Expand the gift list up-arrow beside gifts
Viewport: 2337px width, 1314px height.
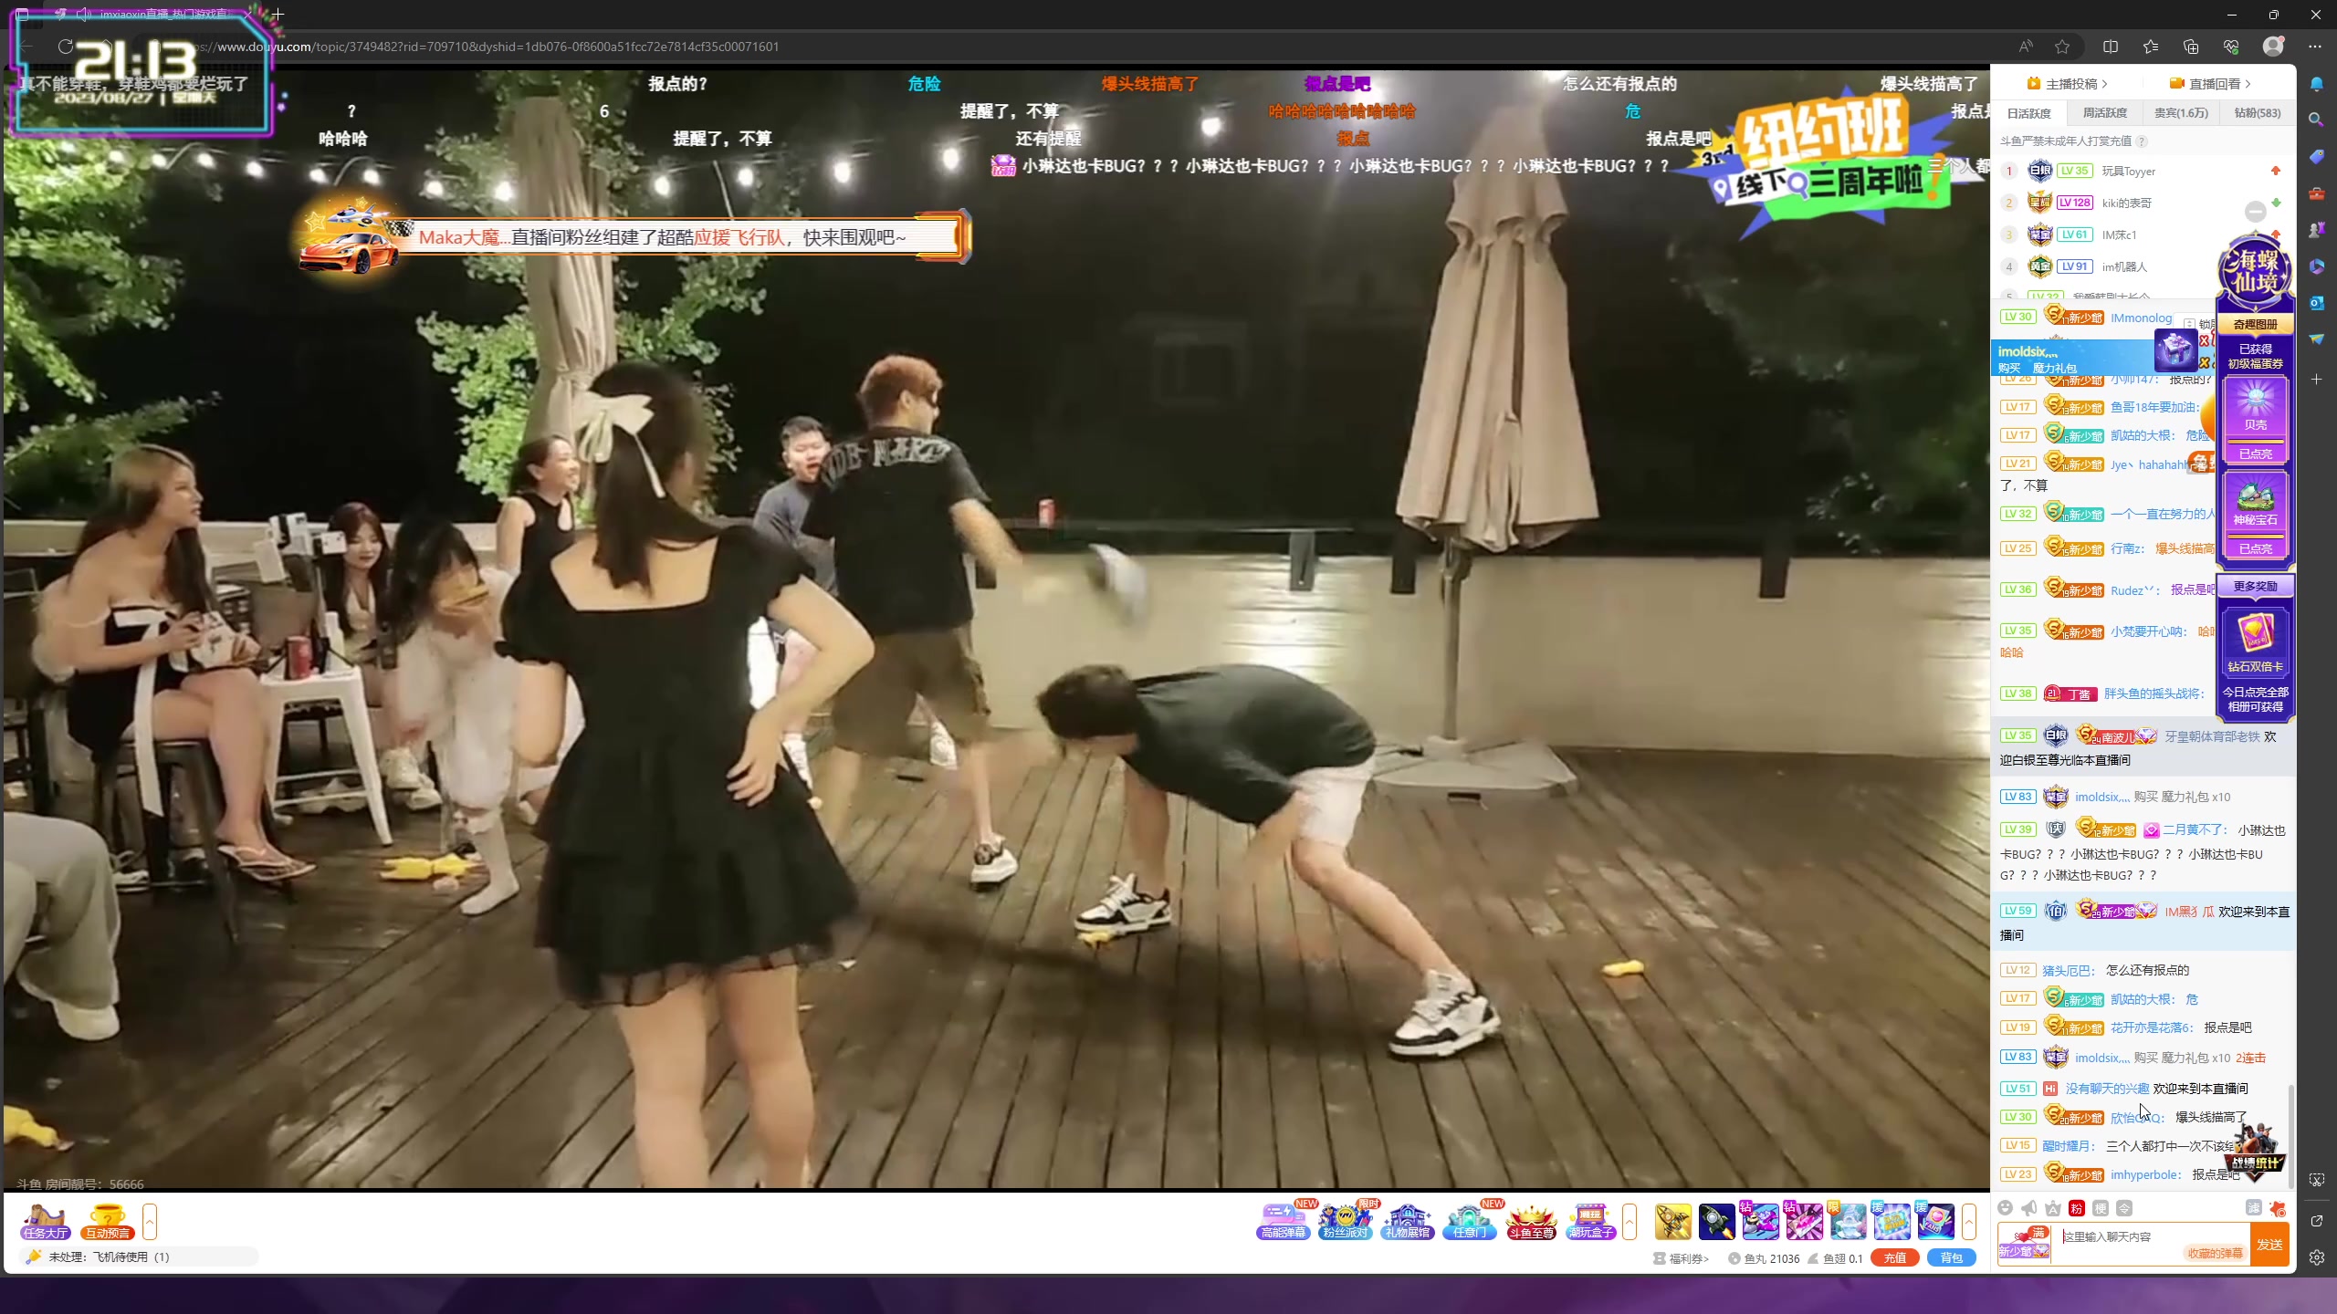pos(1969,1221)
